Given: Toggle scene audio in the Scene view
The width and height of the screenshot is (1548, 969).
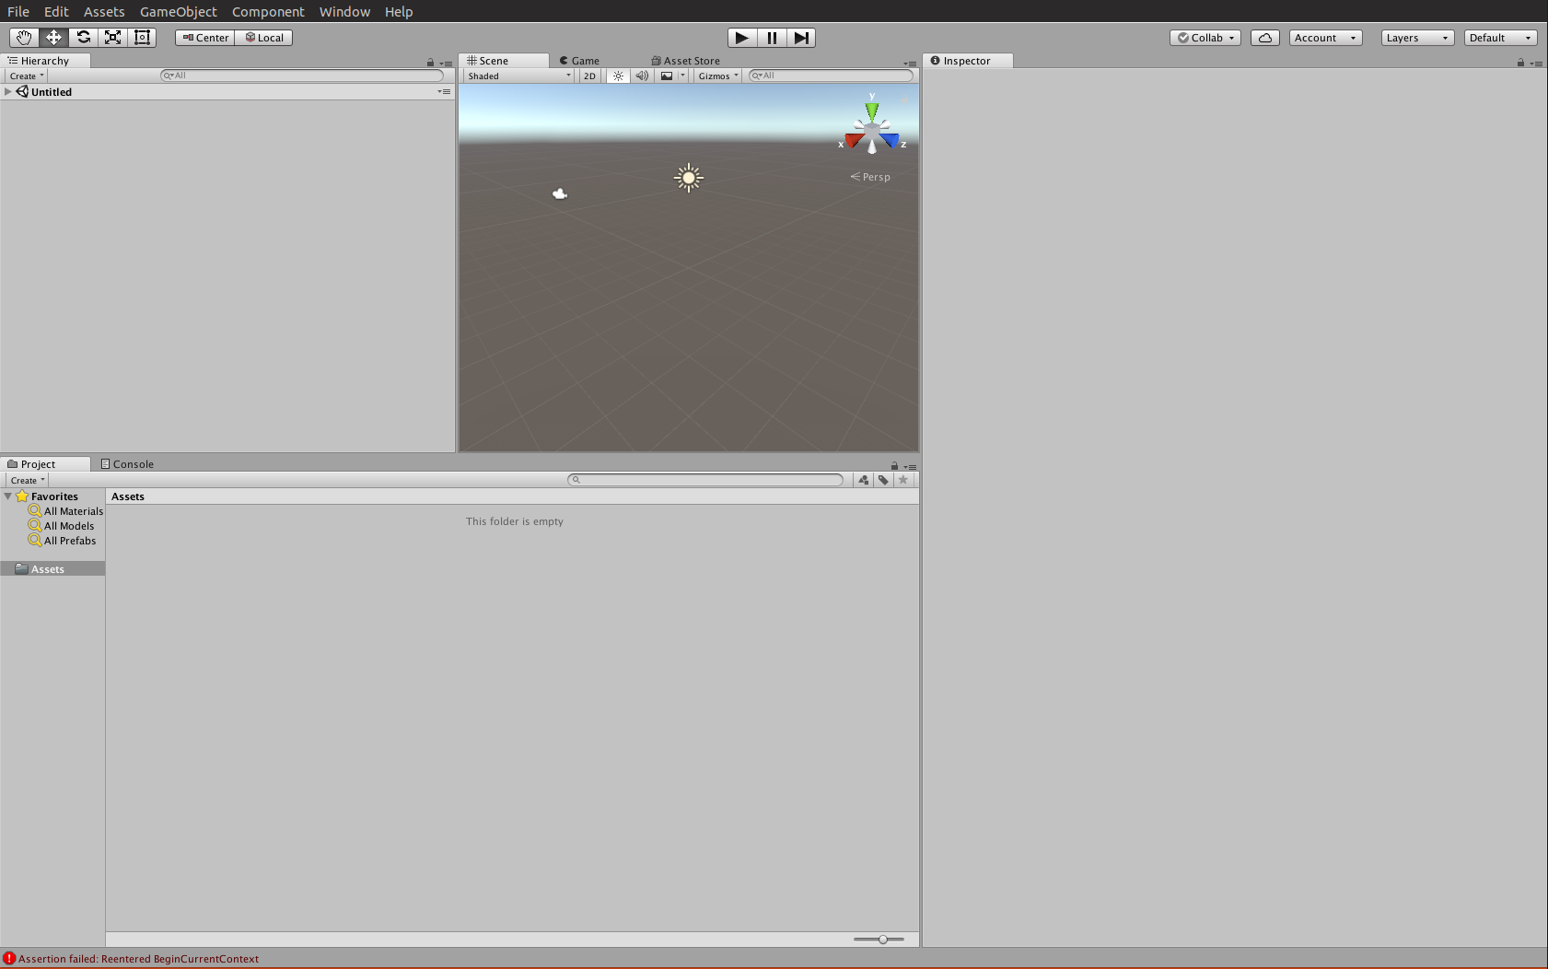Looking at the screenshot, I should click(x=642, y=76).
